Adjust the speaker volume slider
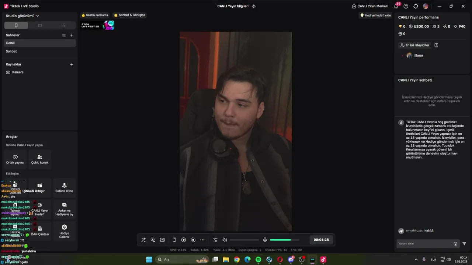This screenshot has height=265, width=472. coord(244,240)
